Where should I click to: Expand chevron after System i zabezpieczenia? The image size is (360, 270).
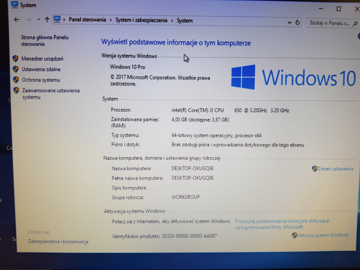[172, 21]
